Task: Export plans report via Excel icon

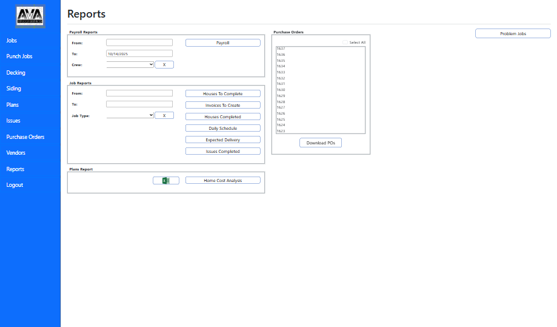Action: [165, 180]
